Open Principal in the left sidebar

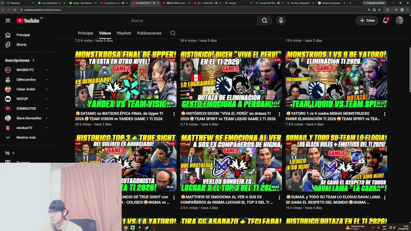(23, 35)
